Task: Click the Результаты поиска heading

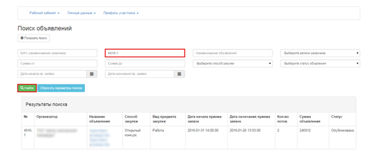Action: point(46,104)
